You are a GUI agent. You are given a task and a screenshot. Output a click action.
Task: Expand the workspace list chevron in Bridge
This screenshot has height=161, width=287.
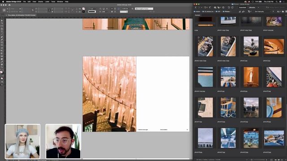[258, 8]
